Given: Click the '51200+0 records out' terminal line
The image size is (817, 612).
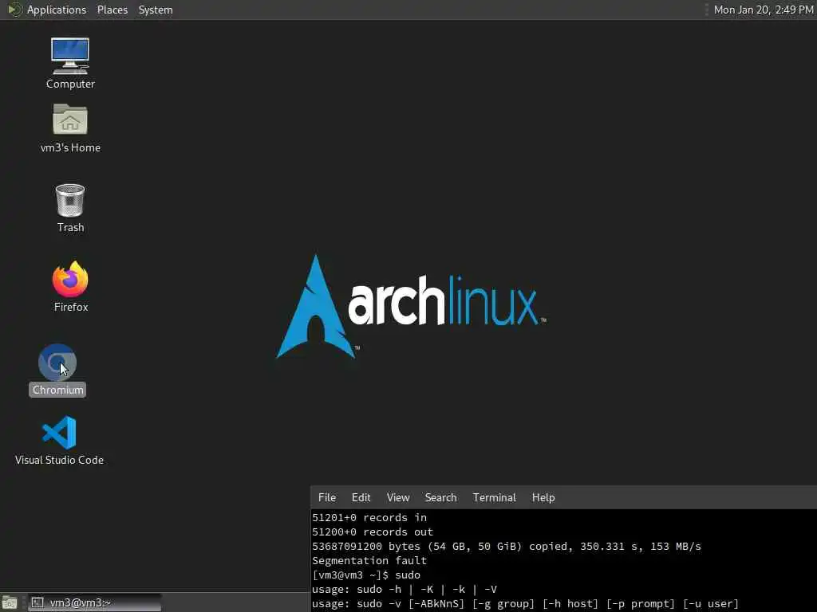Looking at the screenshot, I should (373, 532).
